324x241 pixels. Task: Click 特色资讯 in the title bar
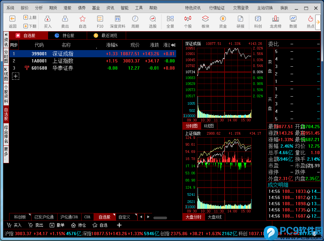[x=193, y=8]
